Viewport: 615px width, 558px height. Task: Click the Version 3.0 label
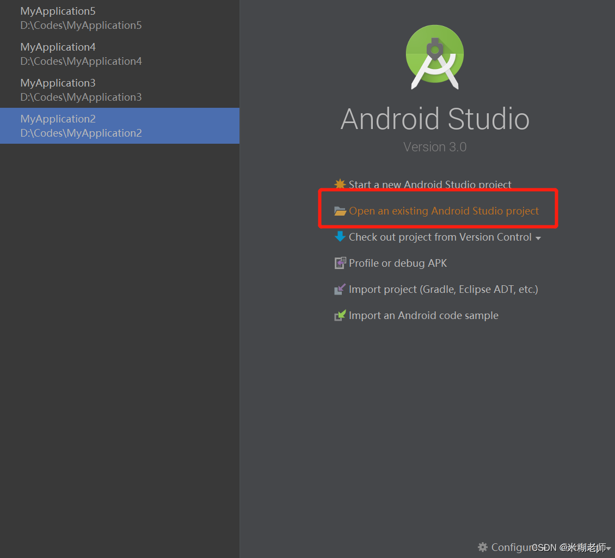coord(434,147)
